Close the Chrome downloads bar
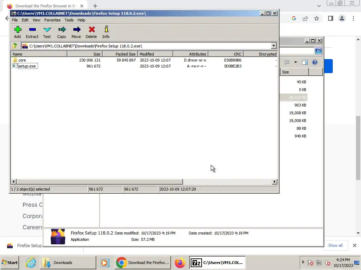This screenshot has width=361, height=270. coord(355,245)
